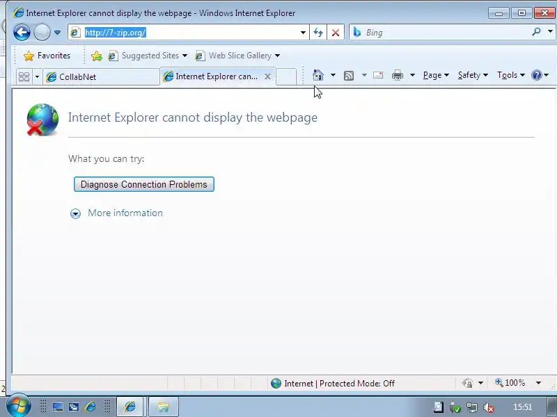Go back using the Back arrow button
The image size is (557, 417).
pos(22,33)
